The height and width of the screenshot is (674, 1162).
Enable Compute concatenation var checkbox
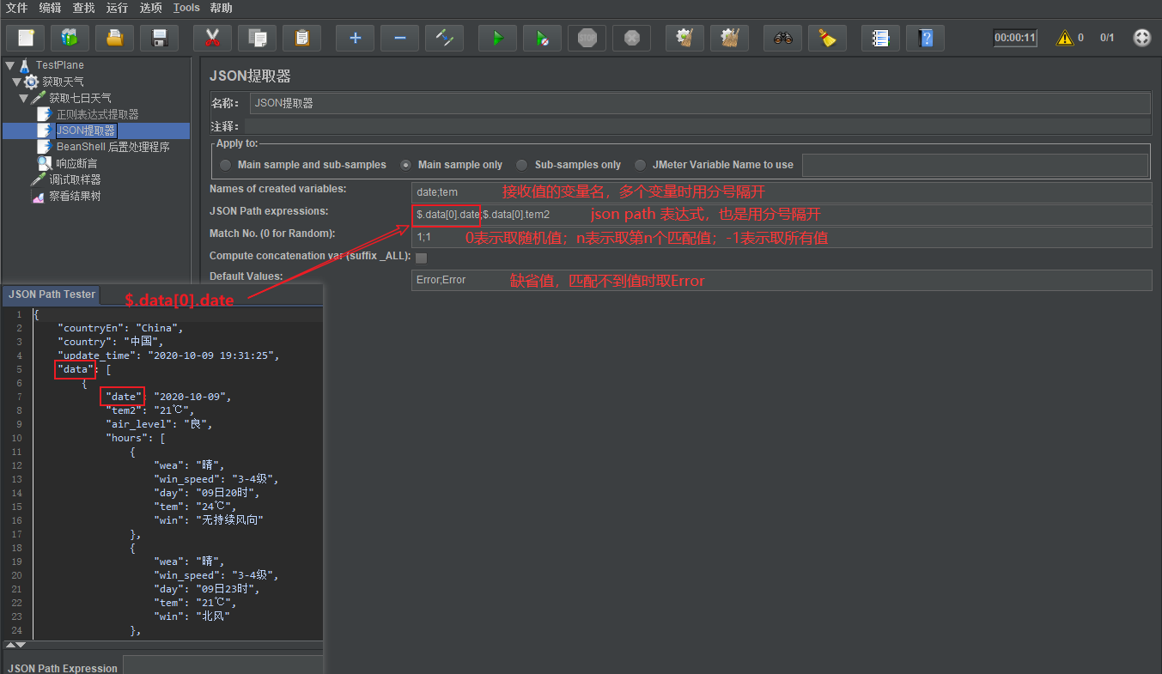tap(422, 258)
